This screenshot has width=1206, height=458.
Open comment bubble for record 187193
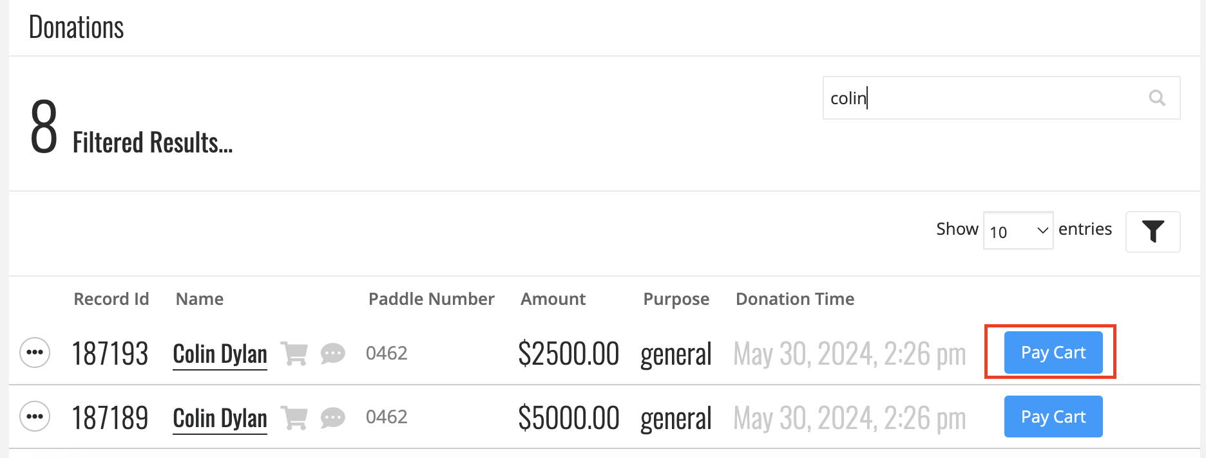332,353
